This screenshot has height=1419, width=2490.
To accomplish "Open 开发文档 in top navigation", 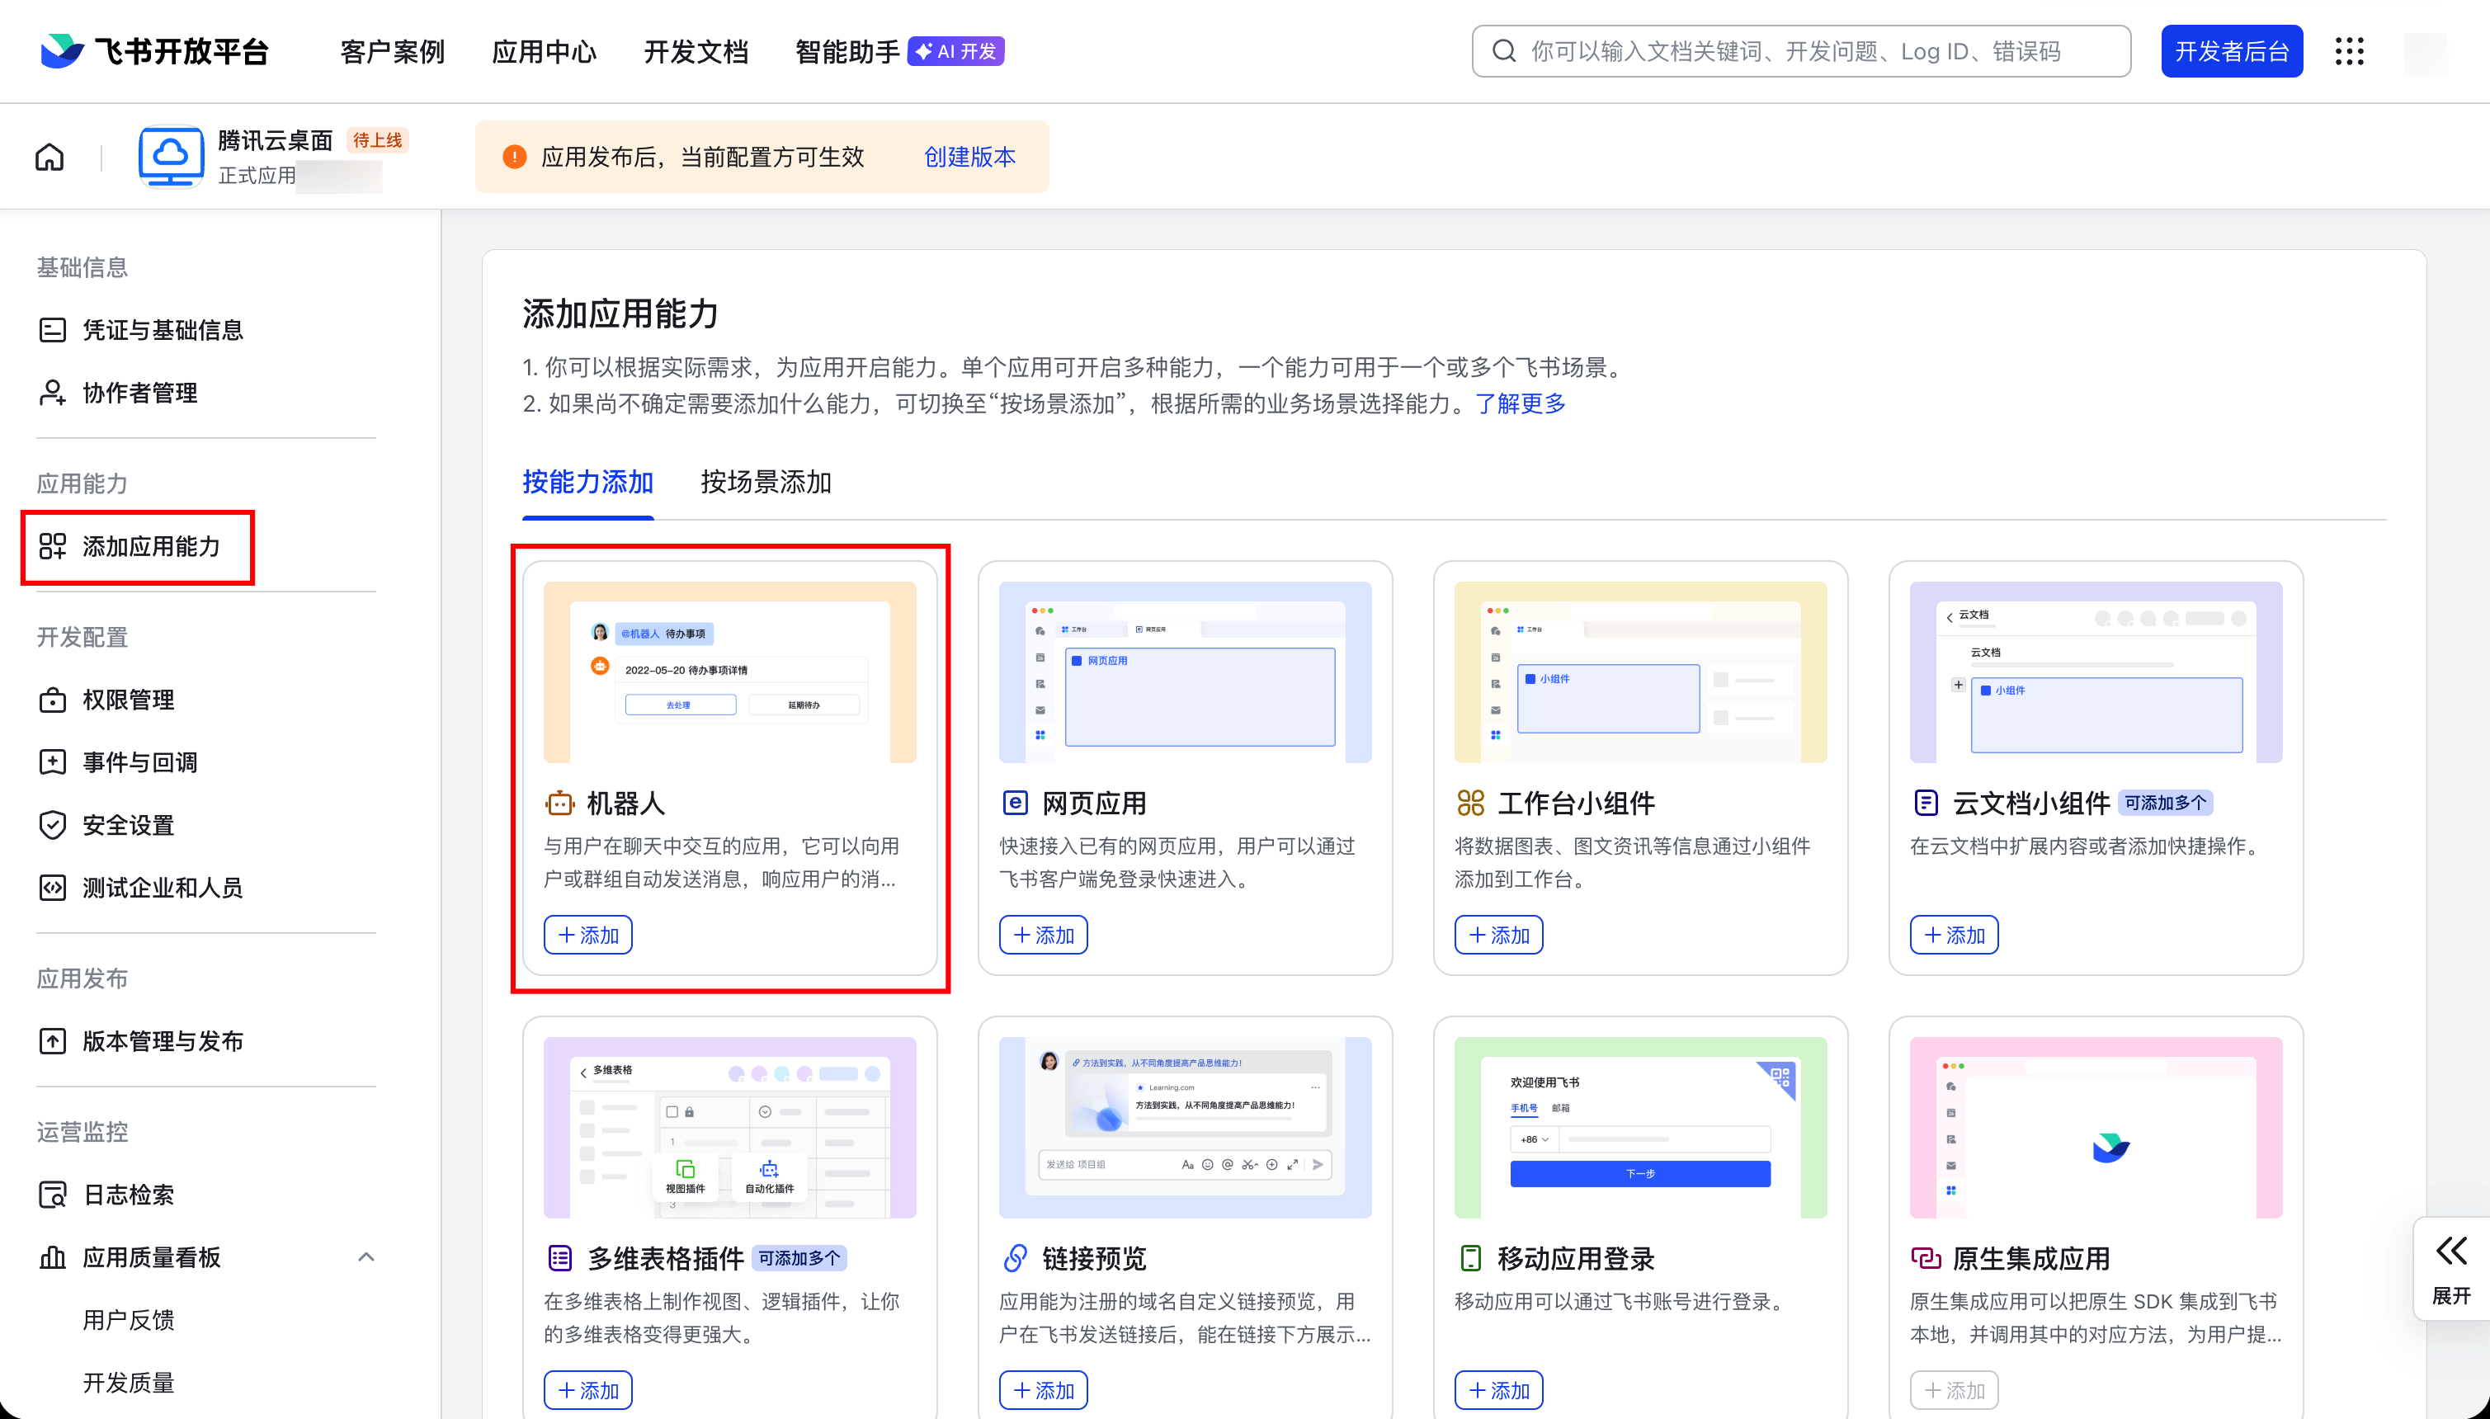I will (x=696, y=52).
